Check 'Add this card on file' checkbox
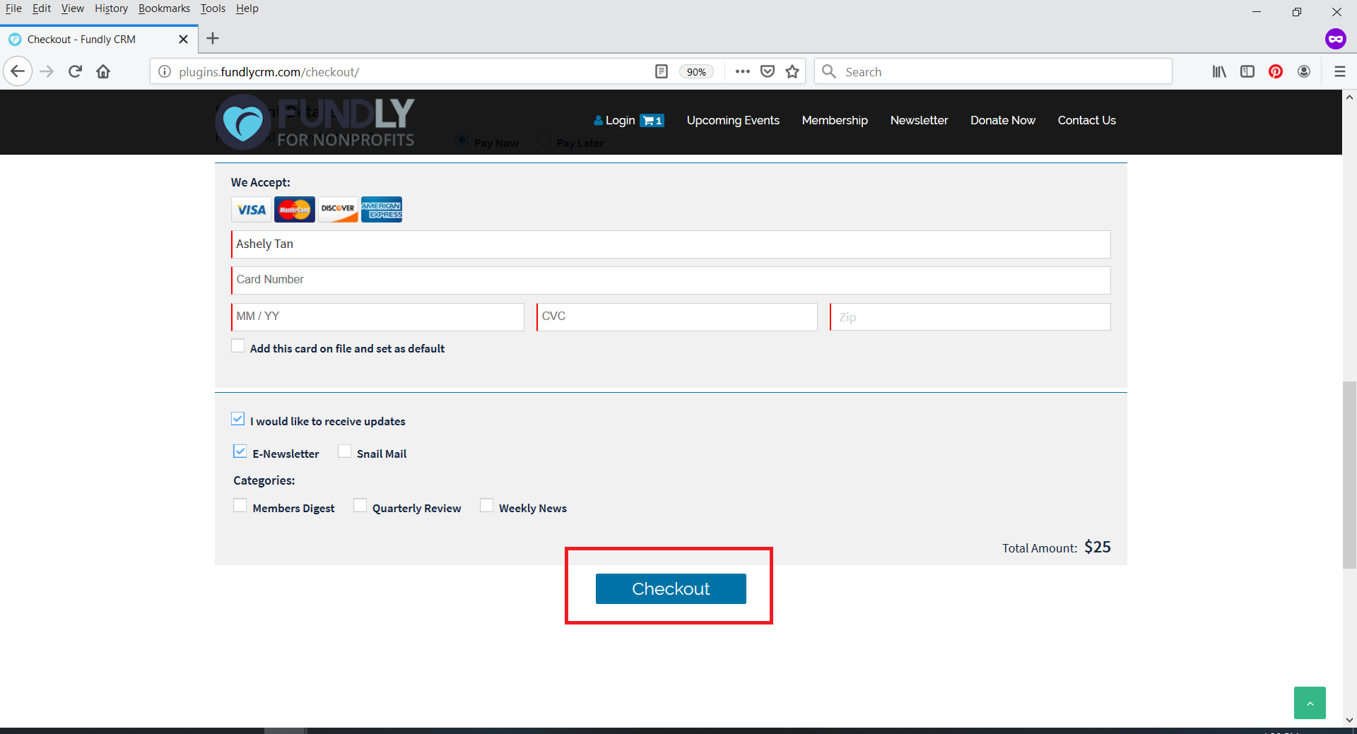1357x734 pixels. [238, 346]
